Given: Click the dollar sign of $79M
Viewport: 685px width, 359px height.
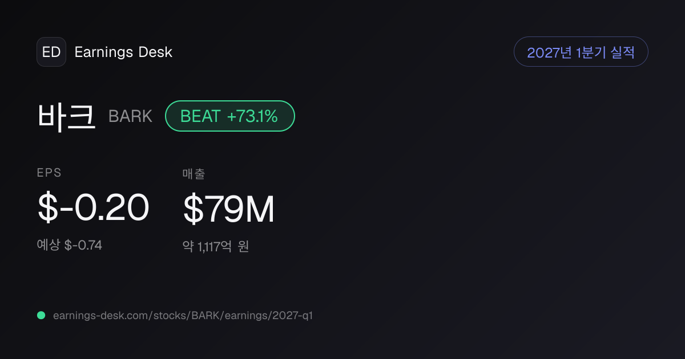Looking at the screenshot, I should (x=193, y=209).
